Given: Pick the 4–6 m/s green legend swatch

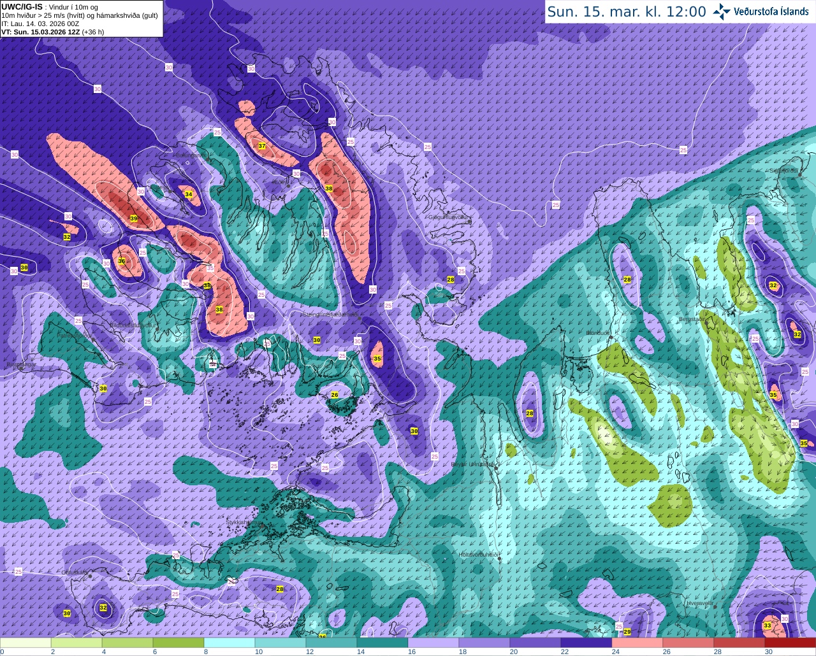Looking at the screenshot, I should pyautogui.click(x=127, y=643).
